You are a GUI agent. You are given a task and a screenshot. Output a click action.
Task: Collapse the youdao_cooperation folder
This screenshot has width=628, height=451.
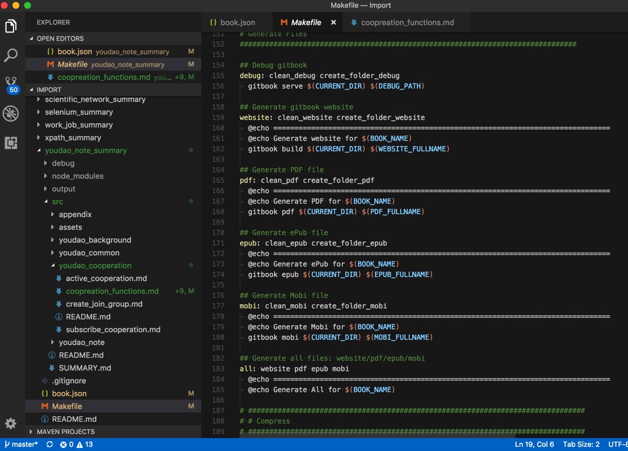[x=94, y=265]
